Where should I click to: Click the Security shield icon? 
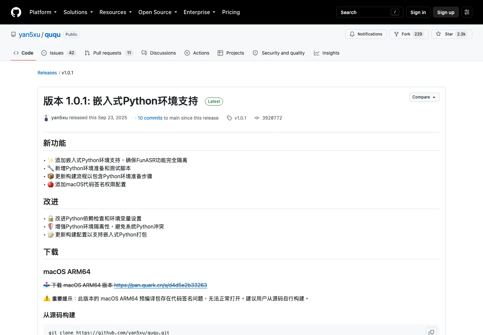255,53
